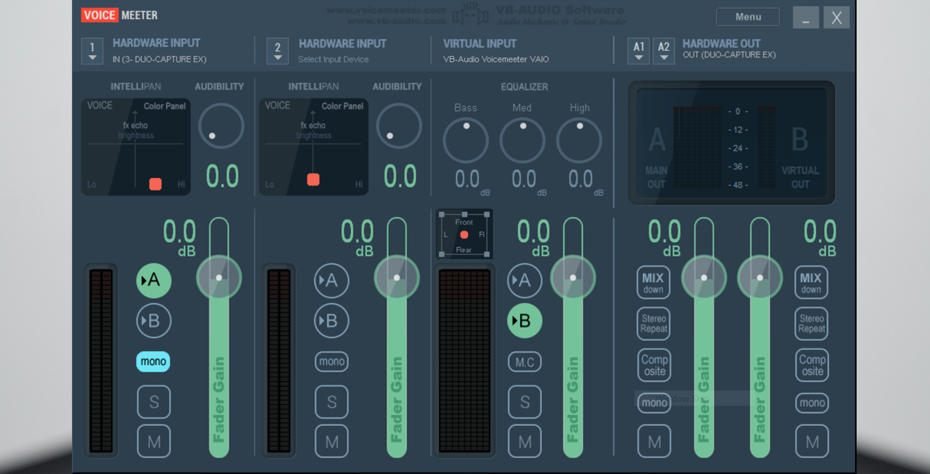The image size is (930, 474).
Task: Click the Virtual Input Fader Gain knob
Action: [573, 278]
